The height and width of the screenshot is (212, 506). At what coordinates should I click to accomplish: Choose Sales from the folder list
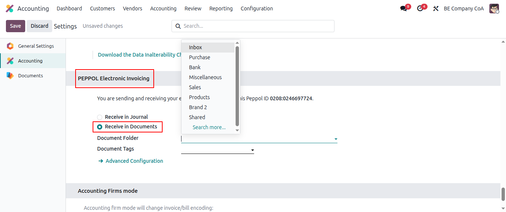click(x=209, y=87)
